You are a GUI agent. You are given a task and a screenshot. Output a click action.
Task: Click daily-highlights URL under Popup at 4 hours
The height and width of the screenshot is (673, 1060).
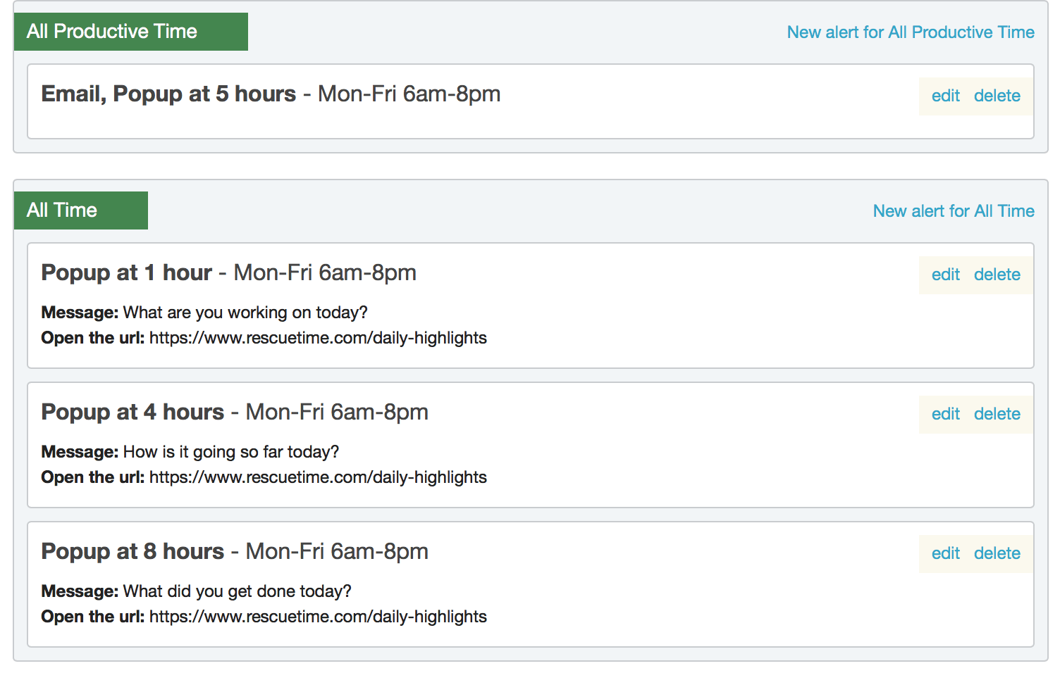click(x=318, y=477)
